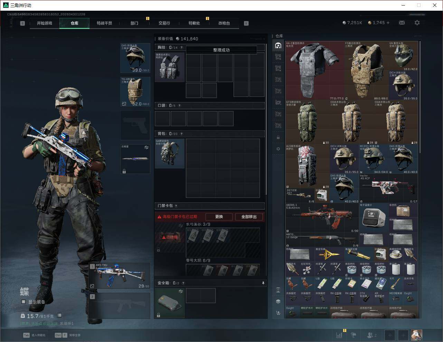Click the swap arrows on the expired keycard case

click(x=180, y=226)
